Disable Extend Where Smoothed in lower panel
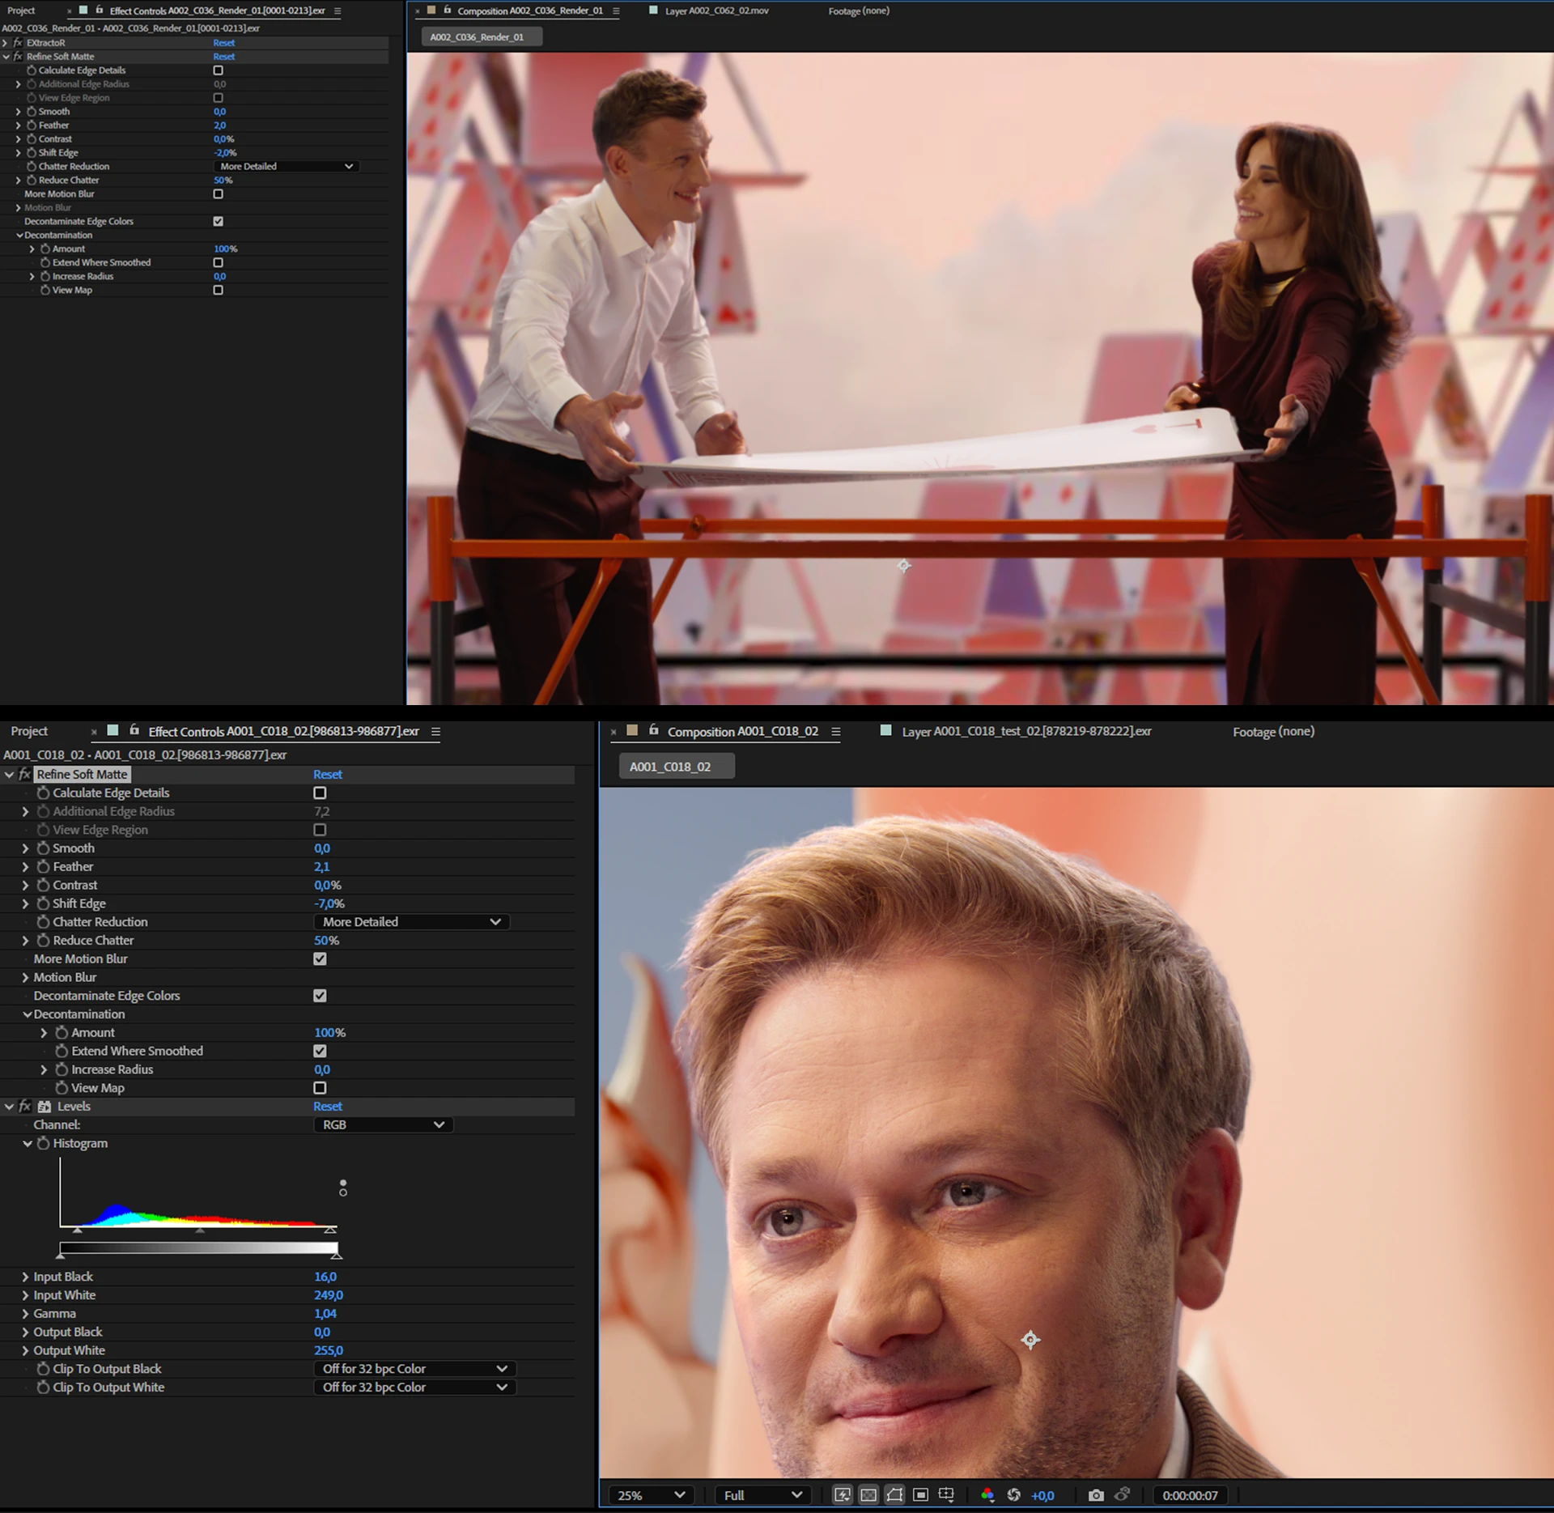The image size is (1554, 1513). [320, 1051]
